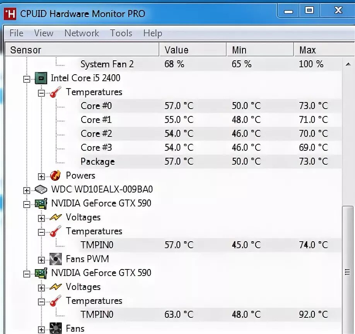Click the Fans icon at the bottom of the tree
Screen dimensions: 355x334
(x=56, y=328)
